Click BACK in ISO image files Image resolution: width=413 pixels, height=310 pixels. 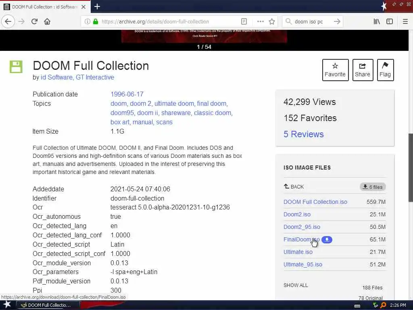[294, 186]
